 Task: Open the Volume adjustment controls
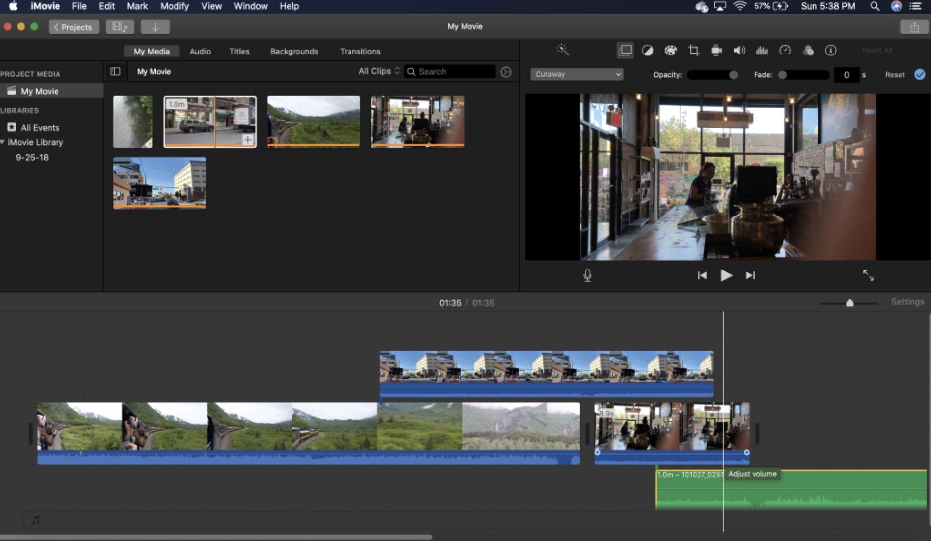[x=739, y=50]
